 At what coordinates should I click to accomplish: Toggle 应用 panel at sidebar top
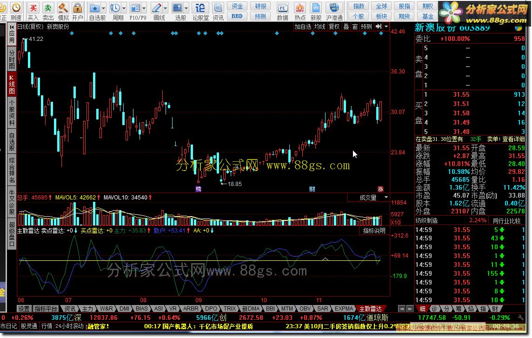coord(12,34)
